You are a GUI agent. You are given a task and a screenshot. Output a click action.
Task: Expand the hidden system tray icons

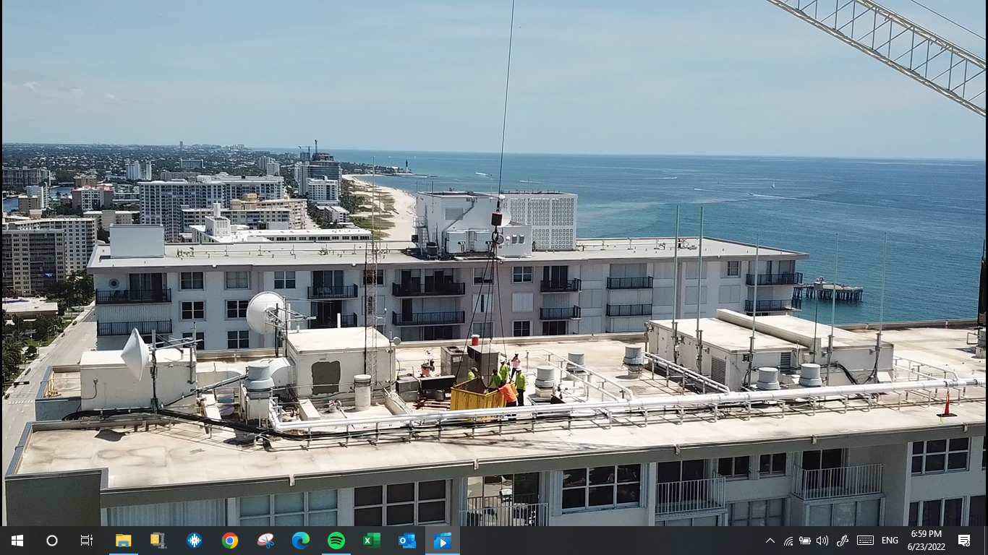point(770,541)
